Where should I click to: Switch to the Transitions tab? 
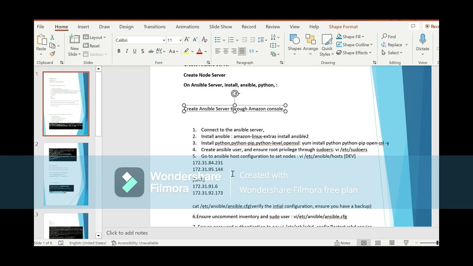154,27
